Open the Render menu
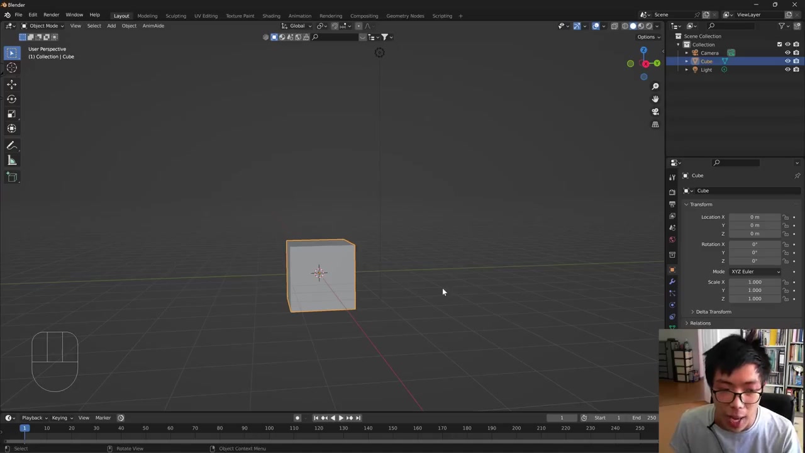 (51, 14)
